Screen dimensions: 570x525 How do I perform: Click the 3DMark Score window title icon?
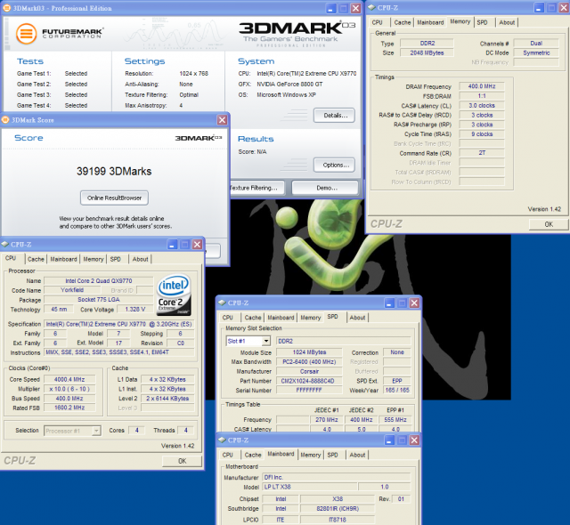click(5, 120)
